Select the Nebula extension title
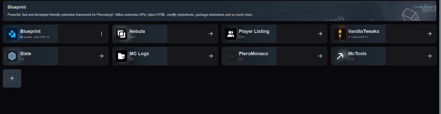This screenshot has width=441, height=114. point(137,31)
